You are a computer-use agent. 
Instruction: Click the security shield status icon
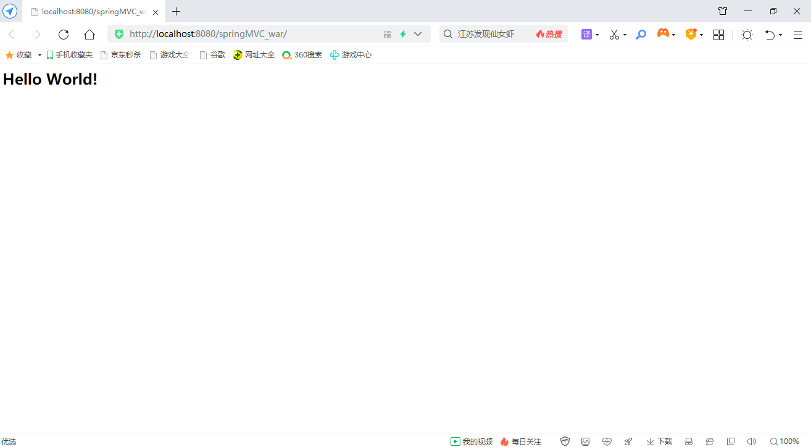coord(565,441)
